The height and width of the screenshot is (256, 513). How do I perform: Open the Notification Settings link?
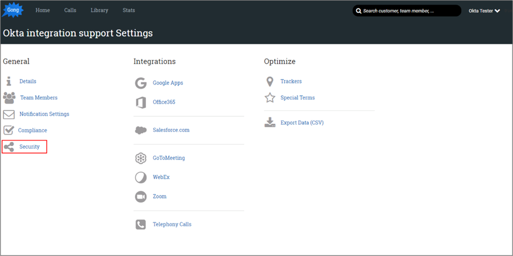44,114
